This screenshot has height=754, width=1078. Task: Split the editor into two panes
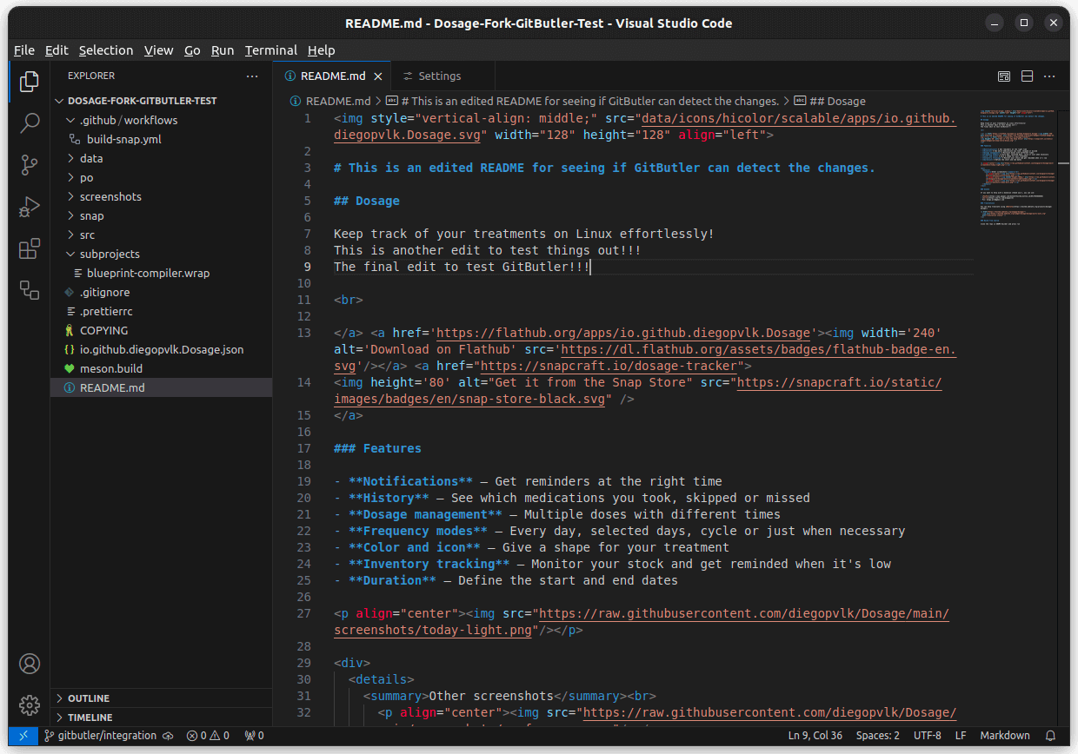1027,76
